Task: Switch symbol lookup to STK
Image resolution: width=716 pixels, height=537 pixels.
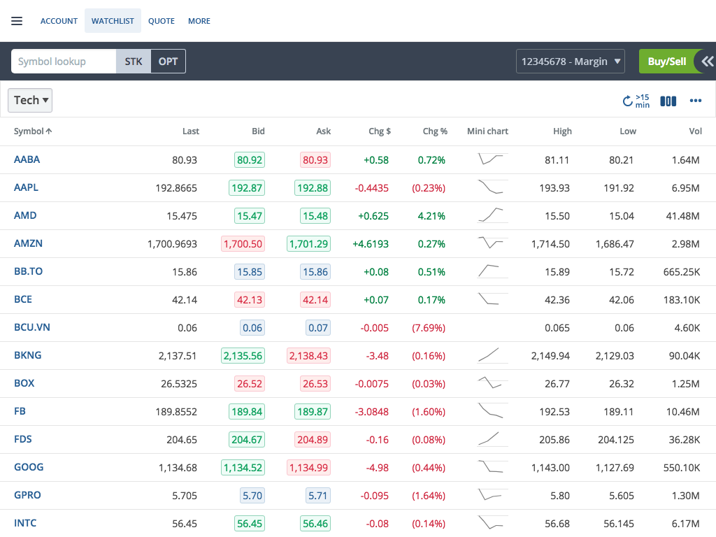Action: pyautogui.click(x=134, y=62)
